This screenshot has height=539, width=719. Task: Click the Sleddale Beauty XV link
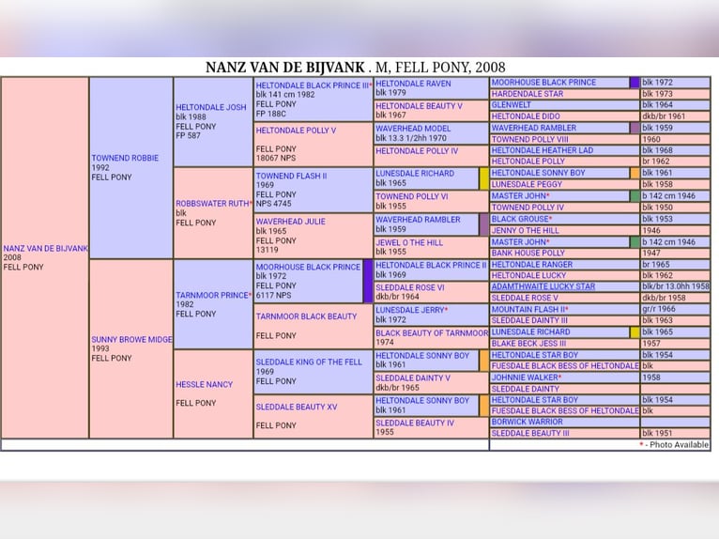coord(297,407)
